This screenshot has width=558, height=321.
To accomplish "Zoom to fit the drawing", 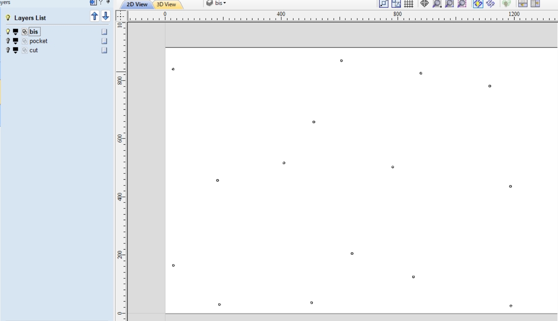I will click(449, 3).
